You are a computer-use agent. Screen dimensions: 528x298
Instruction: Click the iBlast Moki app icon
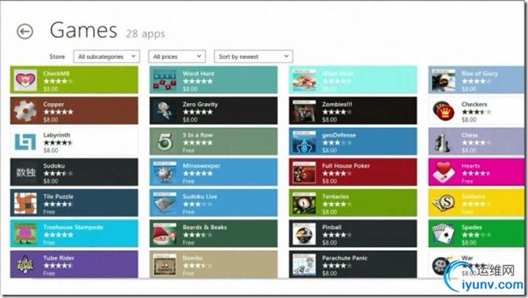pyautogui.click(x=304, y=80)
